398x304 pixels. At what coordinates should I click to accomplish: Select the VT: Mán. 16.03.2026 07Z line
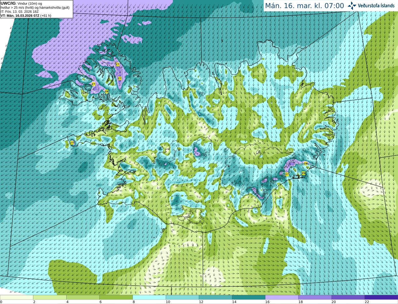click(x=26, y=16)
